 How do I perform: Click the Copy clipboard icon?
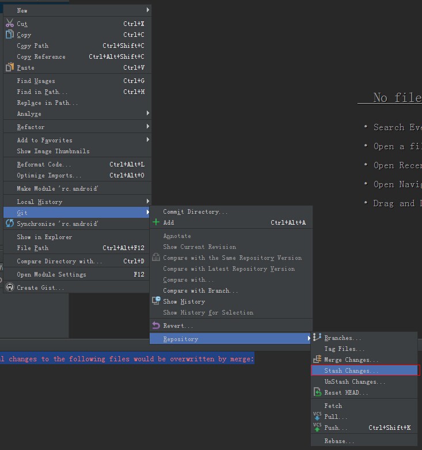(9, 34)
